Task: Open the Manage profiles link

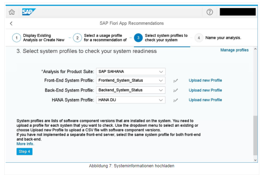Action: (x=234, y=50)
